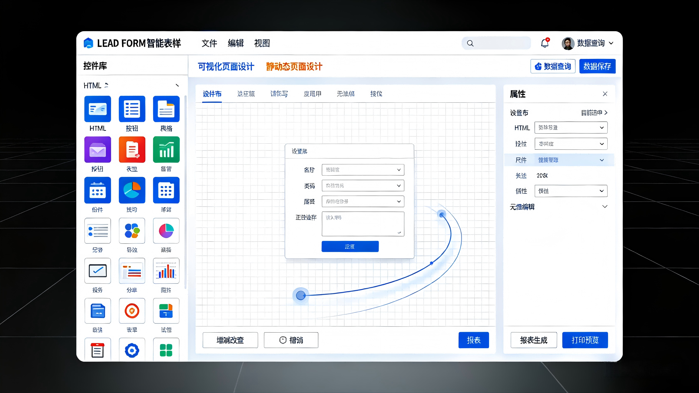Open the first dropdown in the form dialog
The image size is (699, 393).
363,170
